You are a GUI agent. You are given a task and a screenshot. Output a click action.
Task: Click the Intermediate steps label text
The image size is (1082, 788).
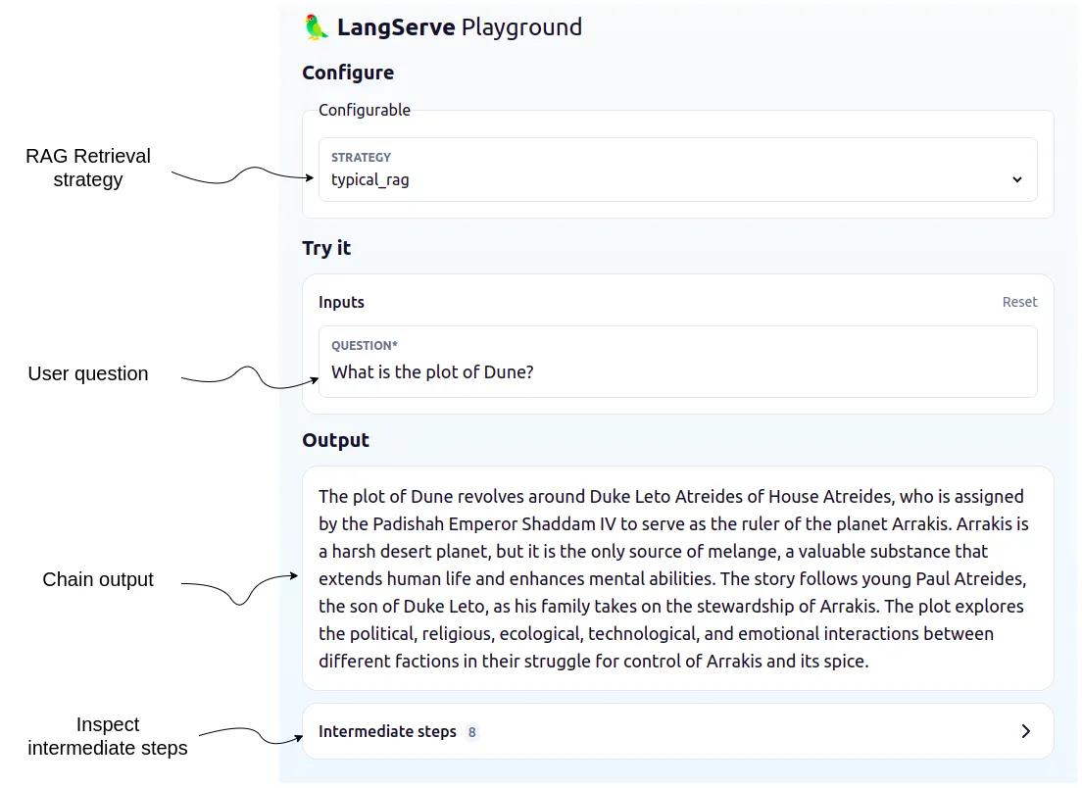[x=386, y=731]
